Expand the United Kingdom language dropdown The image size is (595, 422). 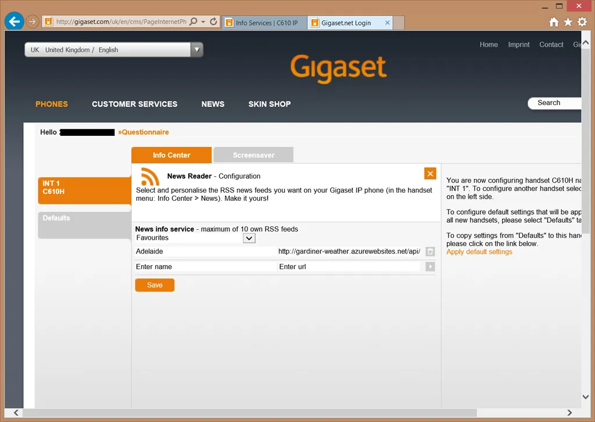[x=197, y=50]
